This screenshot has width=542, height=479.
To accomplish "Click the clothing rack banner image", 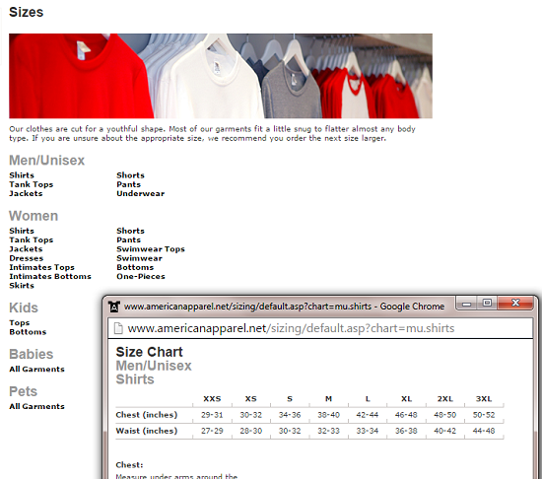I will pos(221,76).
